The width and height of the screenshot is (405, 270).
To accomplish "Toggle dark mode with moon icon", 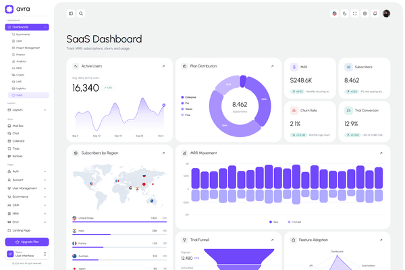I will 344,13.
